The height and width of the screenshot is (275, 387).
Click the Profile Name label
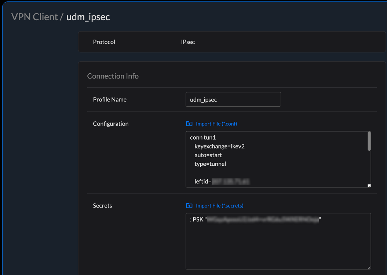pyautogui.click(x=110, y=99)
